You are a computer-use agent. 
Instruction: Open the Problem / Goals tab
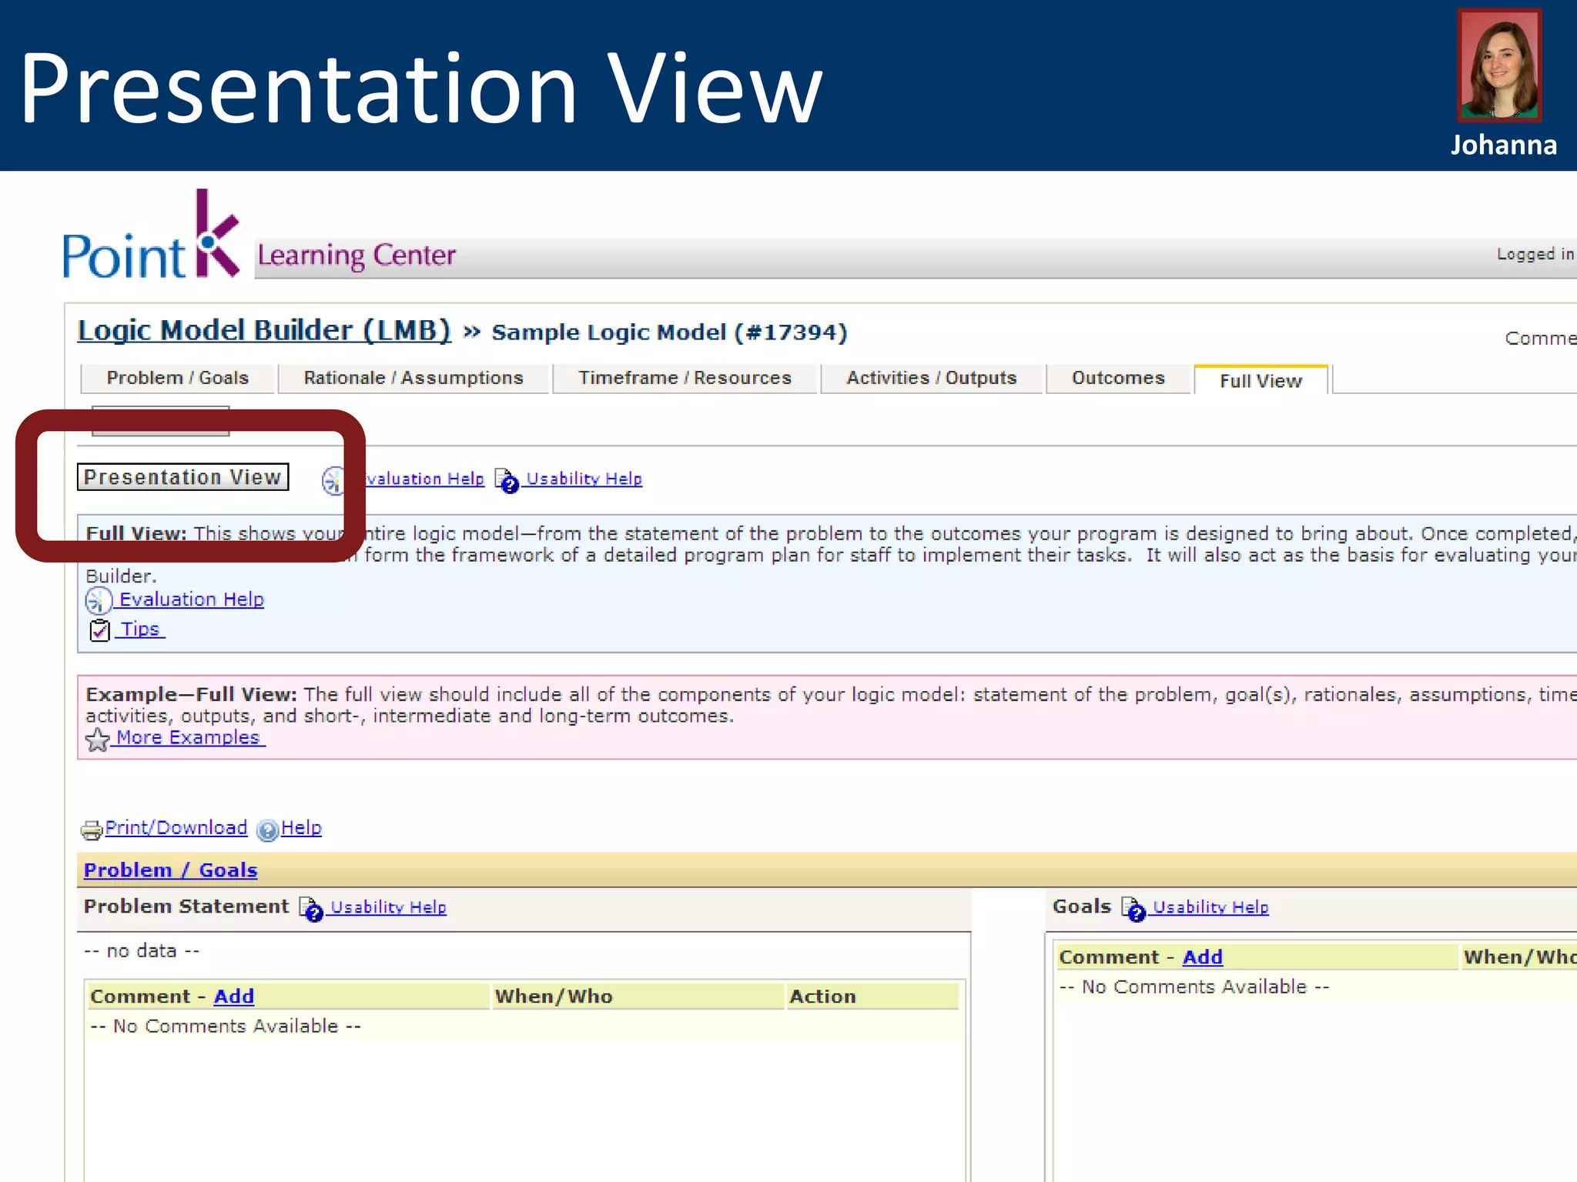(x=177, y=378)
